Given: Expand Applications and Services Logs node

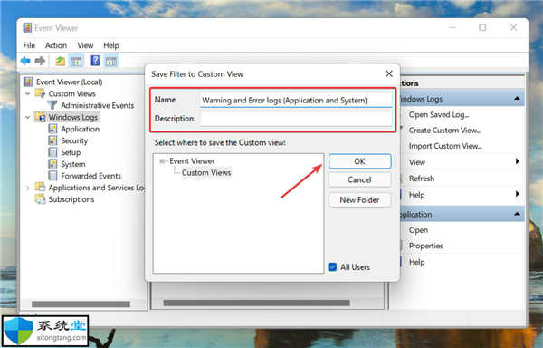Looking at the screenshot, I should 28,188.
